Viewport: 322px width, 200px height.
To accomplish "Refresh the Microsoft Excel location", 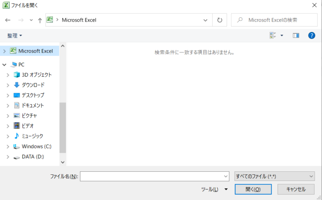I will click(220, 20).
